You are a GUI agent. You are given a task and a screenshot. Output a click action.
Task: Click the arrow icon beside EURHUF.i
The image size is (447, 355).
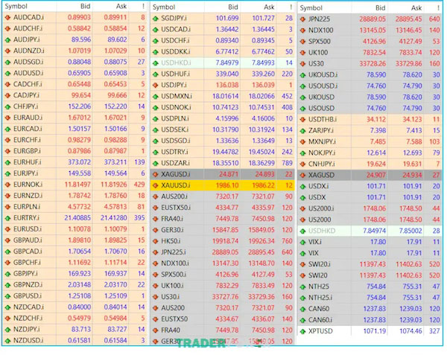click(x=7, y=162)
